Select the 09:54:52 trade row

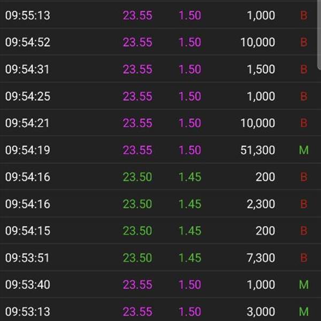pos(159,42)
